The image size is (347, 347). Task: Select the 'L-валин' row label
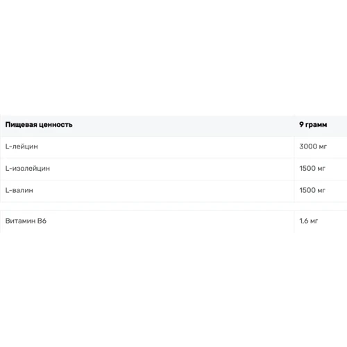tap(19, 190)
